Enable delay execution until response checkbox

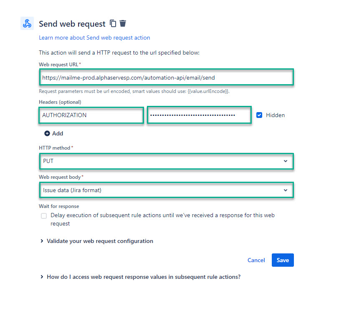(x=44, y=216)
